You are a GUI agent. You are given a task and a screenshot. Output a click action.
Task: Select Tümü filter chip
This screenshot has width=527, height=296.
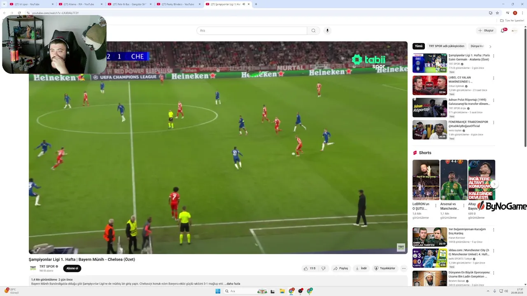coord(419,46)
